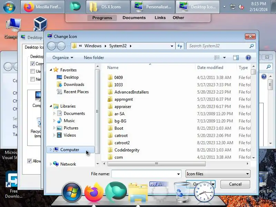Screen dimensions: 276x207
Task: Select the Boot folder
Action: 119,128
